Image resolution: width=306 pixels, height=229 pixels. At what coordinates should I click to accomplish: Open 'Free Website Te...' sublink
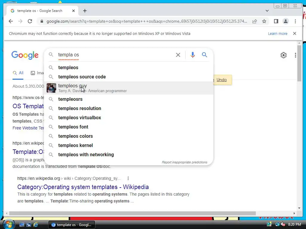[28, 128]
